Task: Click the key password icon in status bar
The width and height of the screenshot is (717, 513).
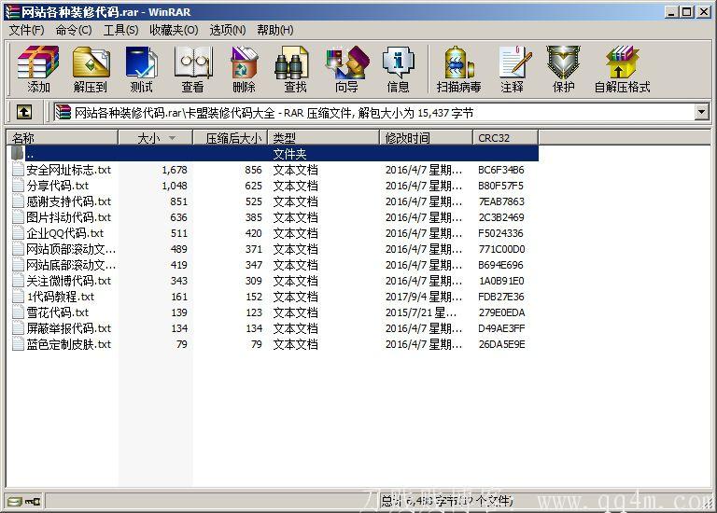Action: 33,502
